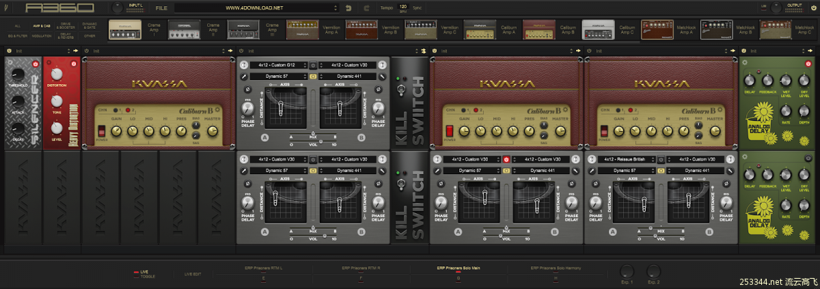Click the redo arrow icon next to Tempo

366,8
